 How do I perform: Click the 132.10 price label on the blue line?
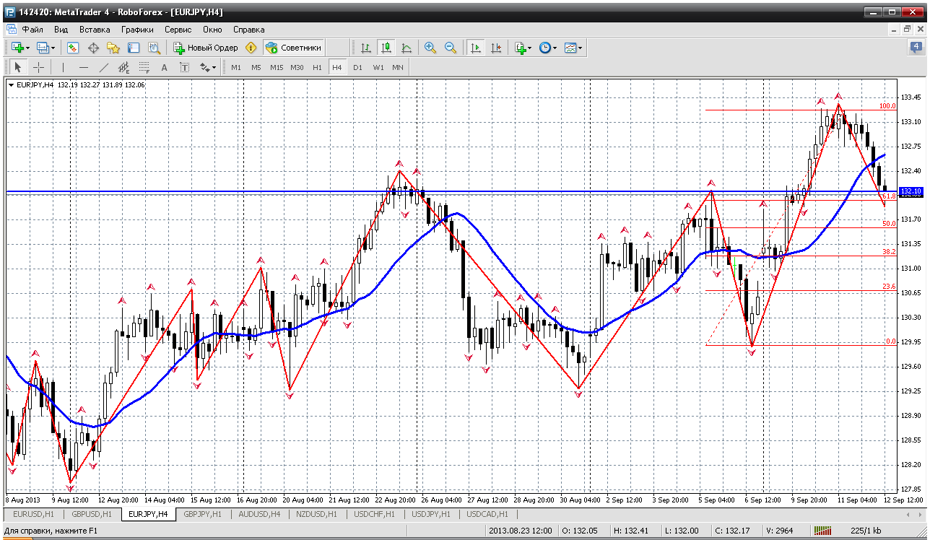pyautogui.click(x=912, y=191)
